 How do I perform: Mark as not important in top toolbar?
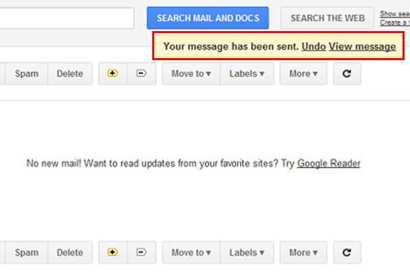[x=141, y=74]
